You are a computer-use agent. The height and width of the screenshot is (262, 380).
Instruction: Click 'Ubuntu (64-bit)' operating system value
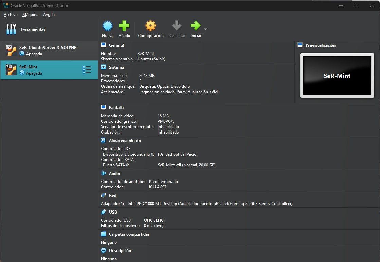[151, 59]
